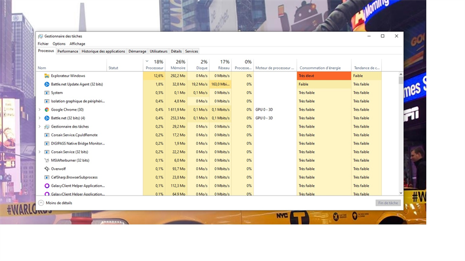Sort by Consommation d'énergie column header
Screen dimensions: 465x261
tap(324, 65)
